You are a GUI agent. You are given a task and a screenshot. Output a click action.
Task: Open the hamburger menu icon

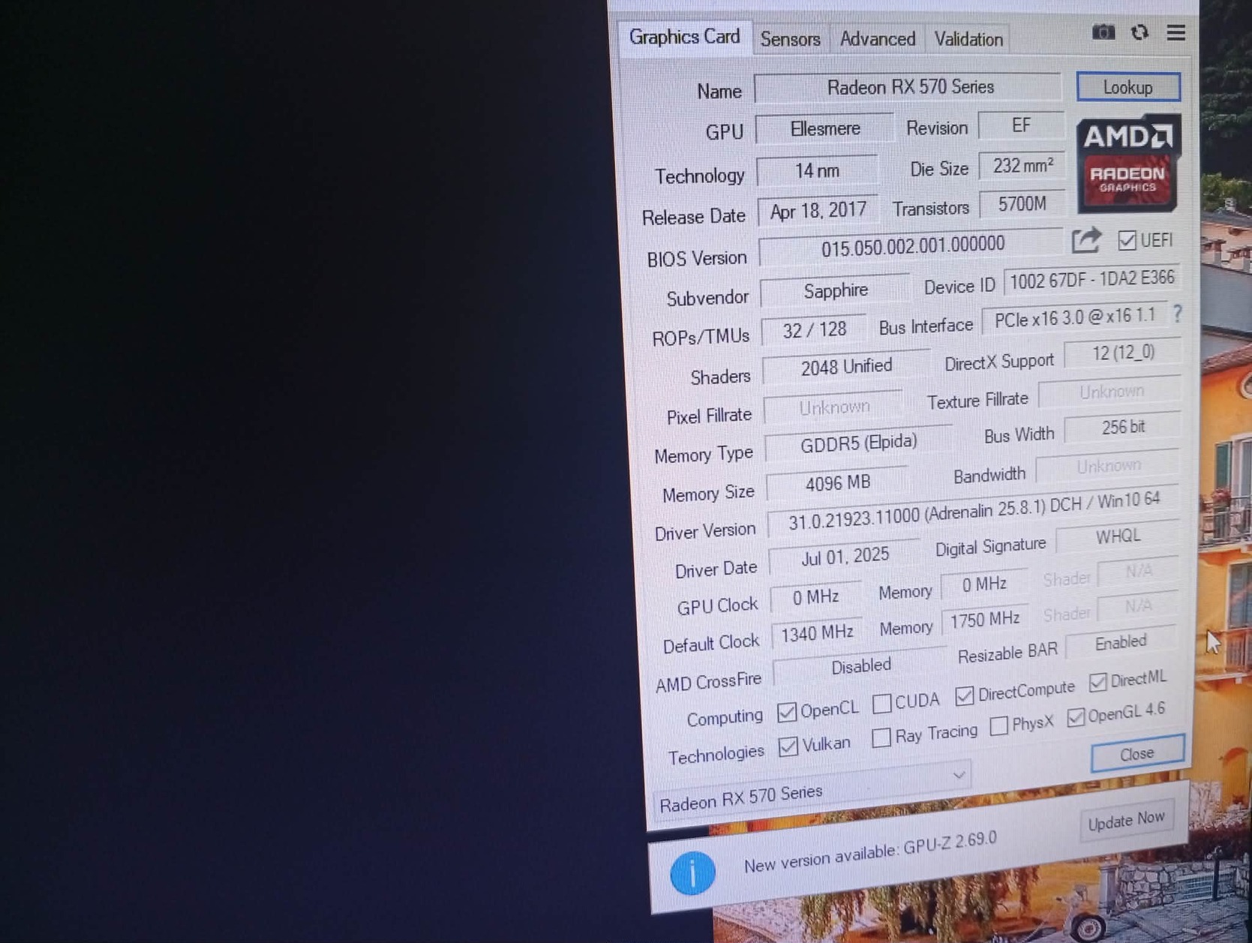click(x=1175, y=32)
